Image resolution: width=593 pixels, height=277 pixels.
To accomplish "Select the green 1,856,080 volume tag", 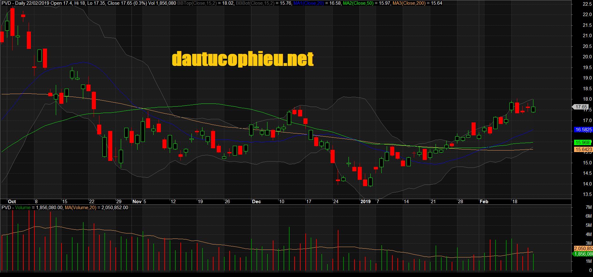I will tap(583, 254).
